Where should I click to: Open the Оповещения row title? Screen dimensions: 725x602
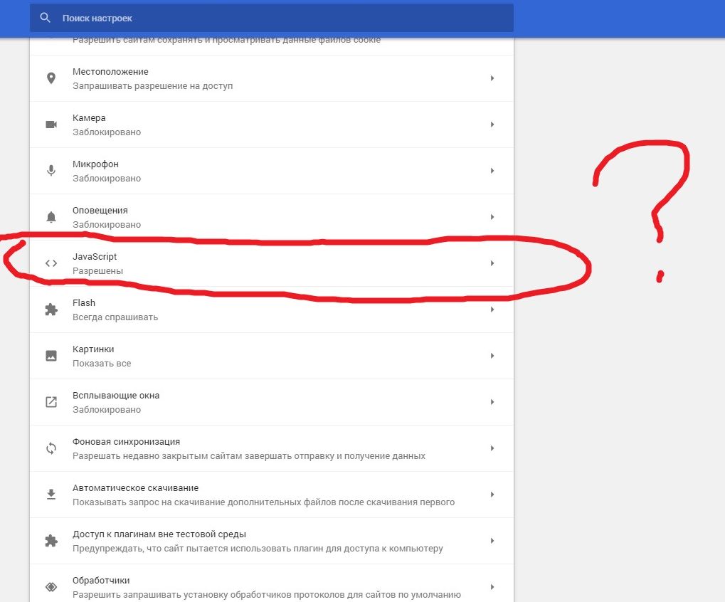pyautogui.click(x=100, y=211)
